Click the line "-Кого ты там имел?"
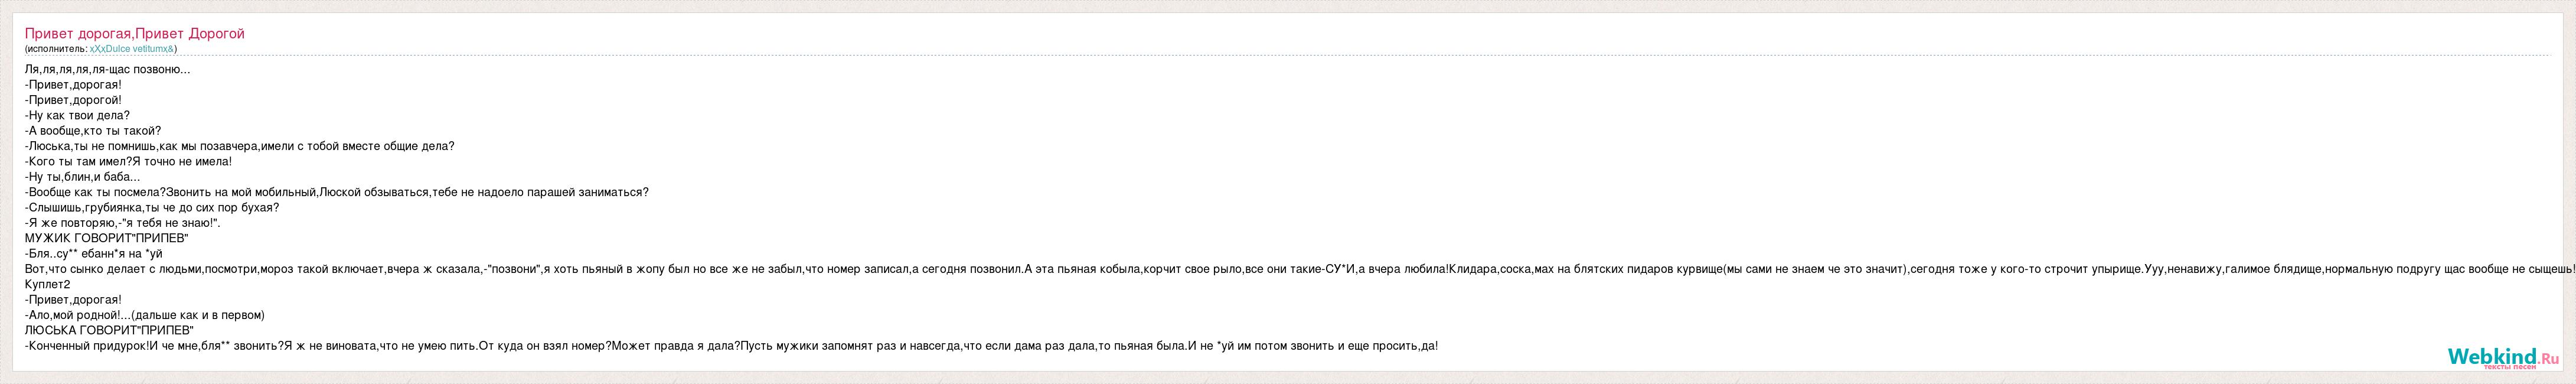This screenshot has height=384, width=2576. pyautogui.click(x=128, y=161)
